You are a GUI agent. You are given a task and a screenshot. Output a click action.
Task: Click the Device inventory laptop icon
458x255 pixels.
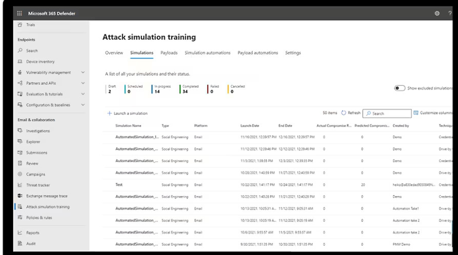[20, 62]
